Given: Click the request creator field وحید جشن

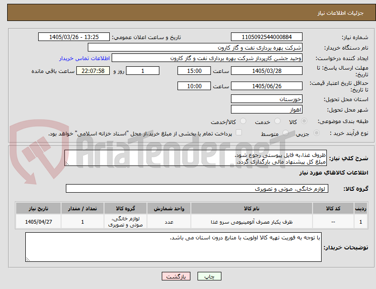Looking at the screenshot, I should point(207,58).
